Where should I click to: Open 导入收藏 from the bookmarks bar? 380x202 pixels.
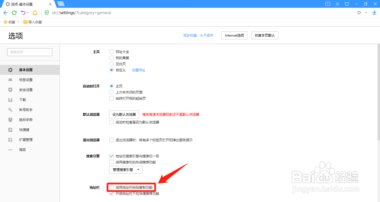click(33, 22)
